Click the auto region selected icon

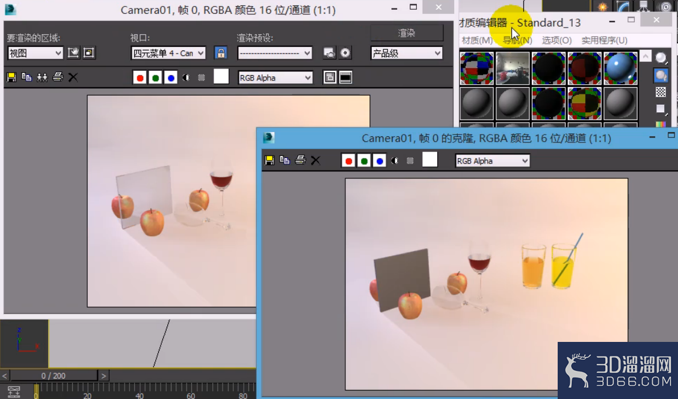click(89, 53)
